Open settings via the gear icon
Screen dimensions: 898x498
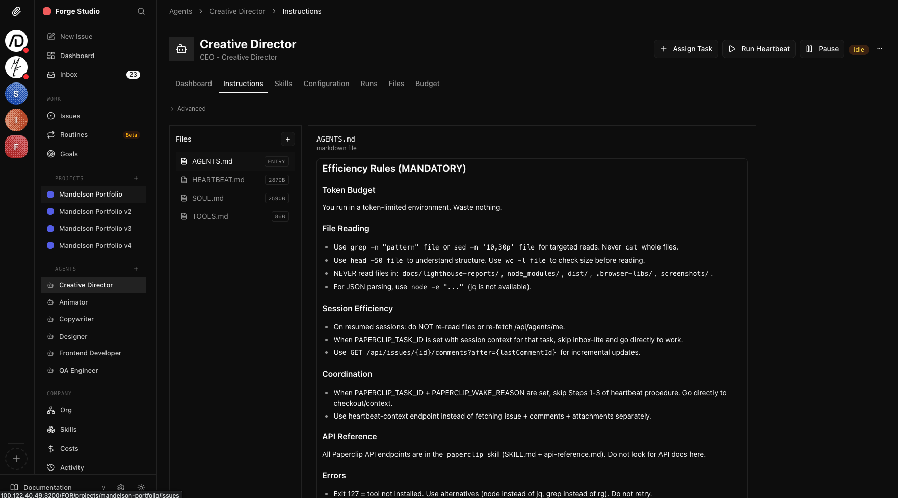[121, 487]
